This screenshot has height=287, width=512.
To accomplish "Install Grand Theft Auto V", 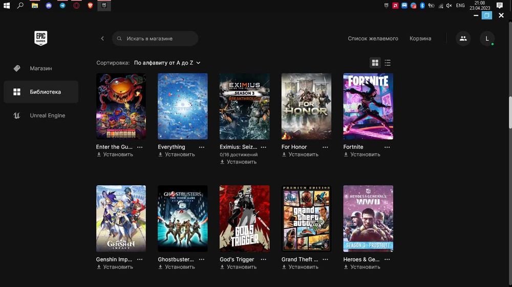I will 300,267.
